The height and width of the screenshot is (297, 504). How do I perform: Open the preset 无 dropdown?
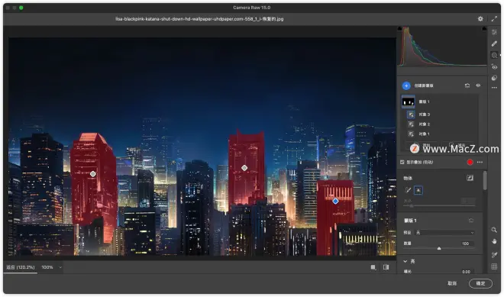445,232
